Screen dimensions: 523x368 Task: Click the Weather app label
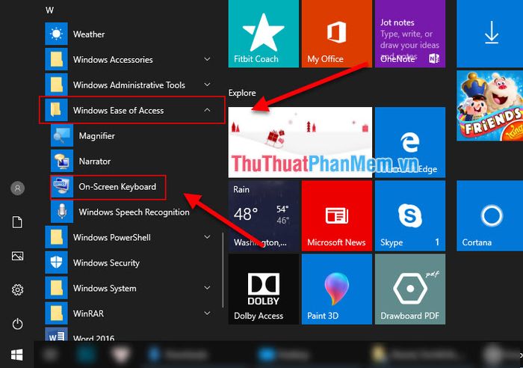pos(89,34)
